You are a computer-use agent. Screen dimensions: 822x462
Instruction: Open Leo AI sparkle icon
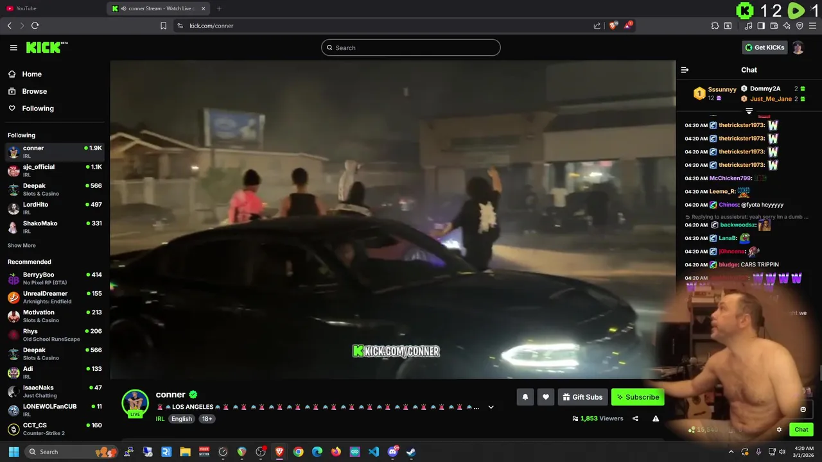click(787, 26)
